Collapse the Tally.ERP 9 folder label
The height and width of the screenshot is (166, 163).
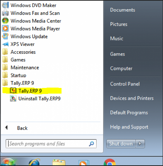click(x=22, y=83)
